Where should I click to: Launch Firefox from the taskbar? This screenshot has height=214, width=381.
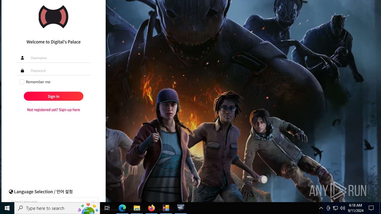click(x=152, y=208)
